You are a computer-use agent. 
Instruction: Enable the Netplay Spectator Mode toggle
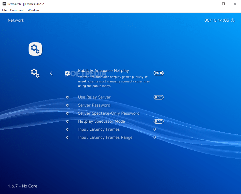click(x=159, y=121)
